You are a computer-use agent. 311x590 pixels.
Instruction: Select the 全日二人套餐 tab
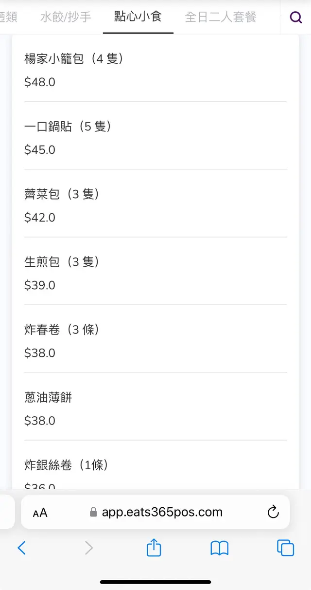(221, 18)
